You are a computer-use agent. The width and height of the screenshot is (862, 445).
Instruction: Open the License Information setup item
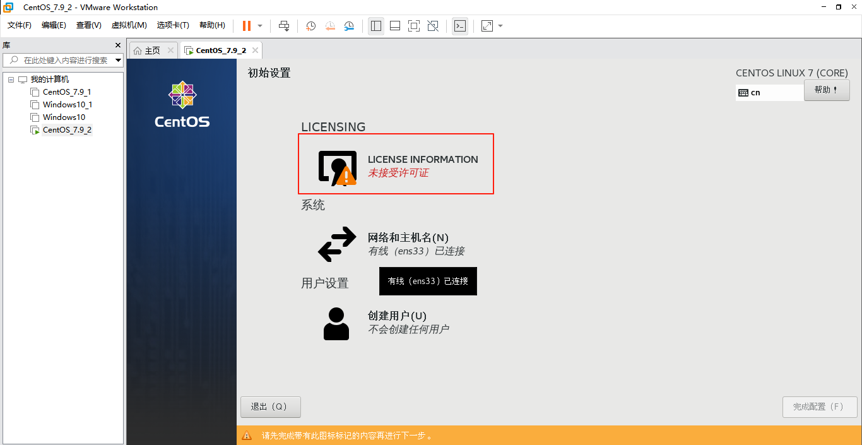[396, 163]
